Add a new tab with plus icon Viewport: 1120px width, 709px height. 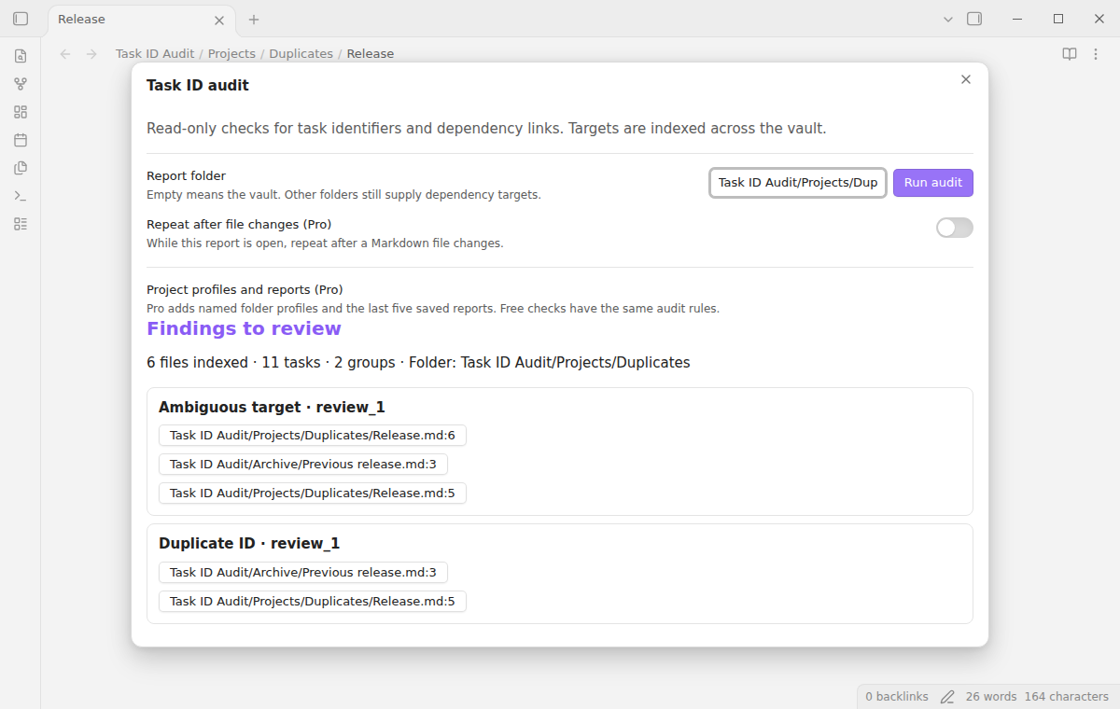click(x=254, y=20)
